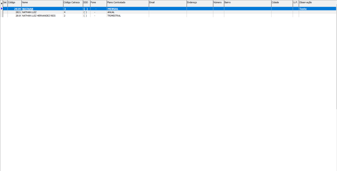The image size is (337, 171).
Task: Click the DDD column header
Action: point(87,3)
